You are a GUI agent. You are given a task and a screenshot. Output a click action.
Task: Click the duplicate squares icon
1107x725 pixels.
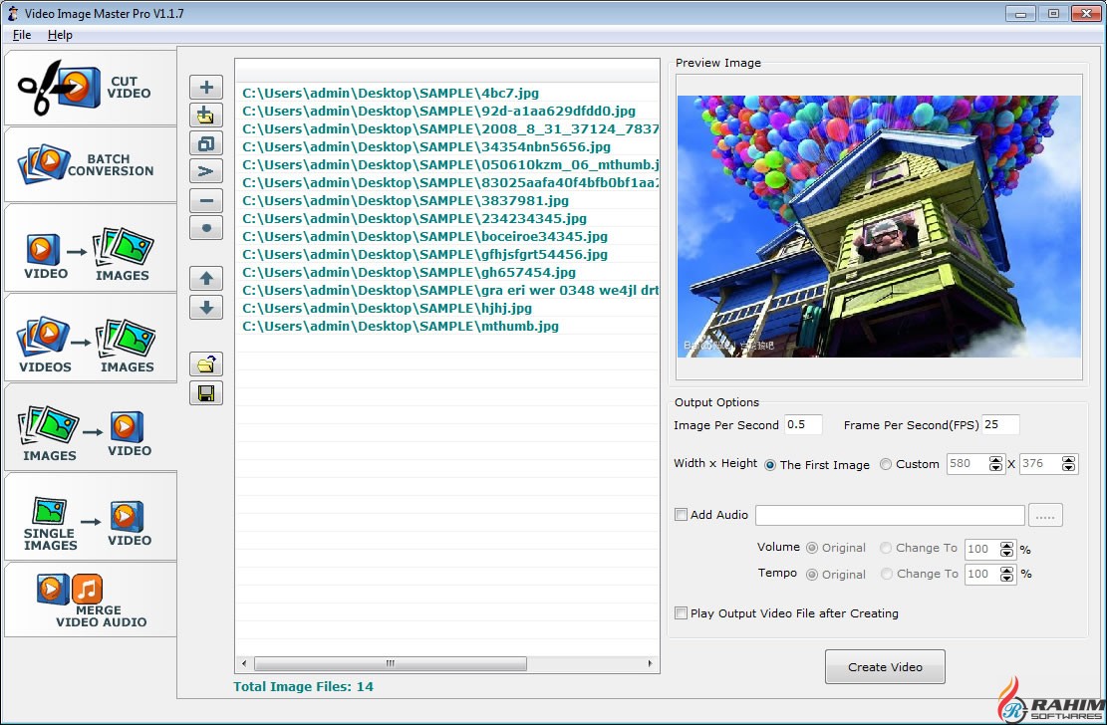click(x=206, y=143)
